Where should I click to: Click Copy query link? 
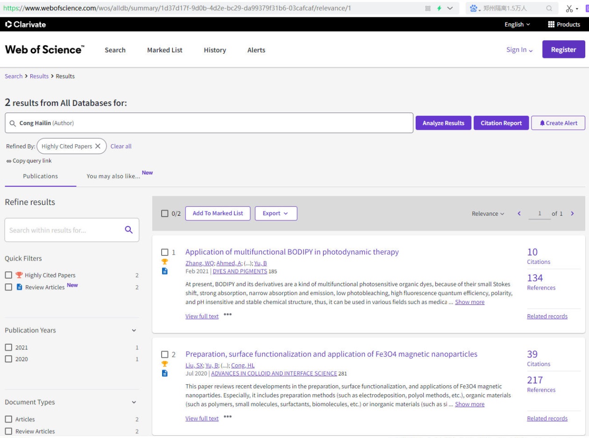28,161
